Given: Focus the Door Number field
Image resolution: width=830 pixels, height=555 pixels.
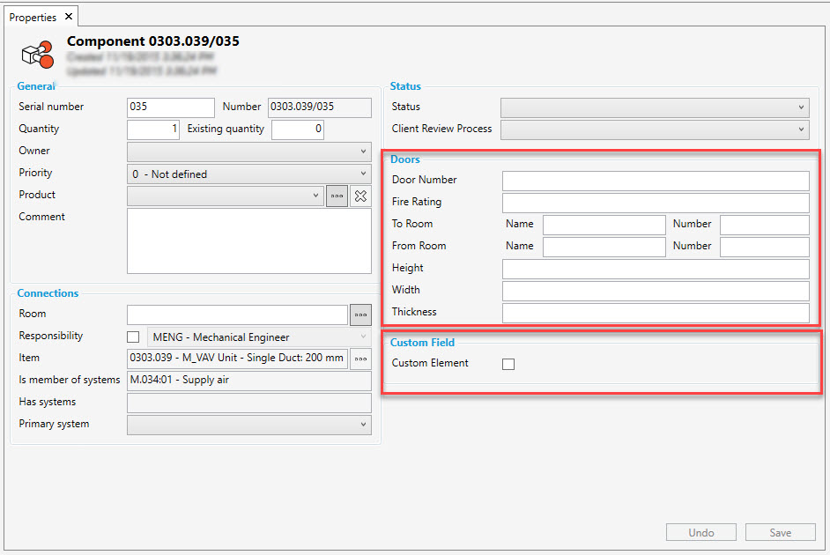Looking at the screenshot, I should [655, 181].
